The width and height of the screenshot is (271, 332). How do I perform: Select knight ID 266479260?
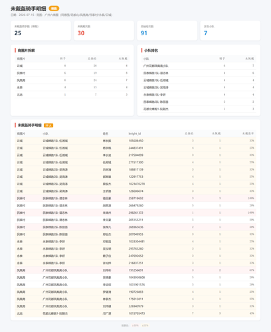coord(136,205)
